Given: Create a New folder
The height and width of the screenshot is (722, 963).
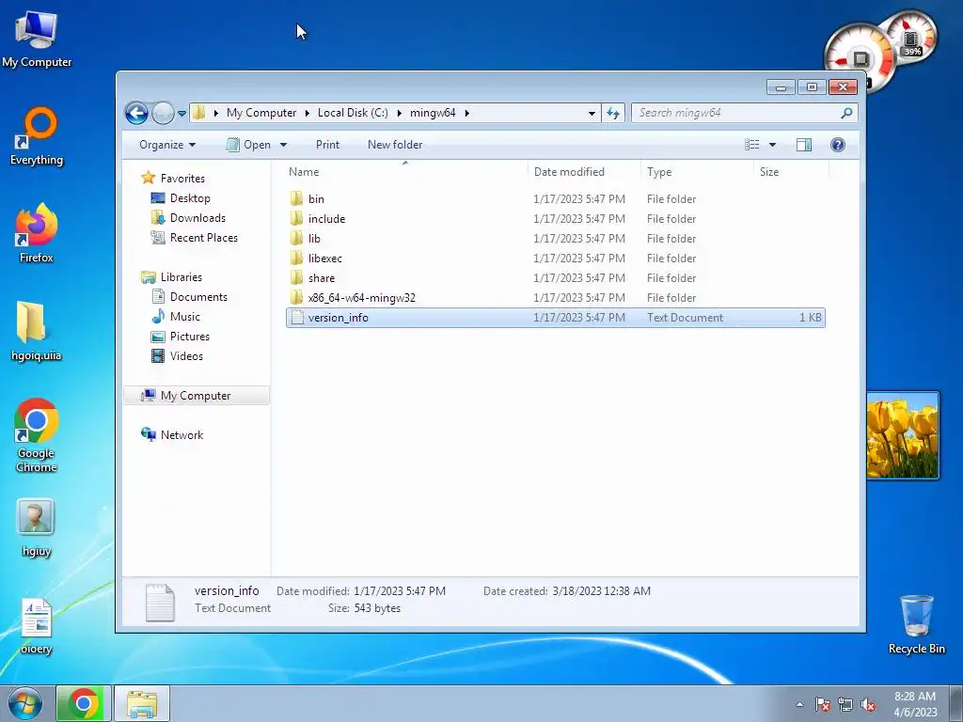Looking at the screenshot, I should tap(395, 145).
